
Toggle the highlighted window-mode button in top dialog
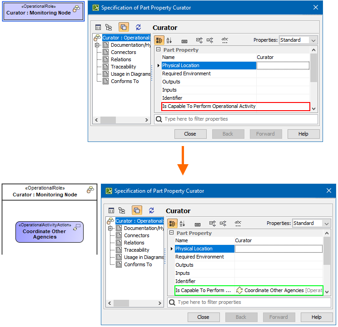tap(124, 27)
